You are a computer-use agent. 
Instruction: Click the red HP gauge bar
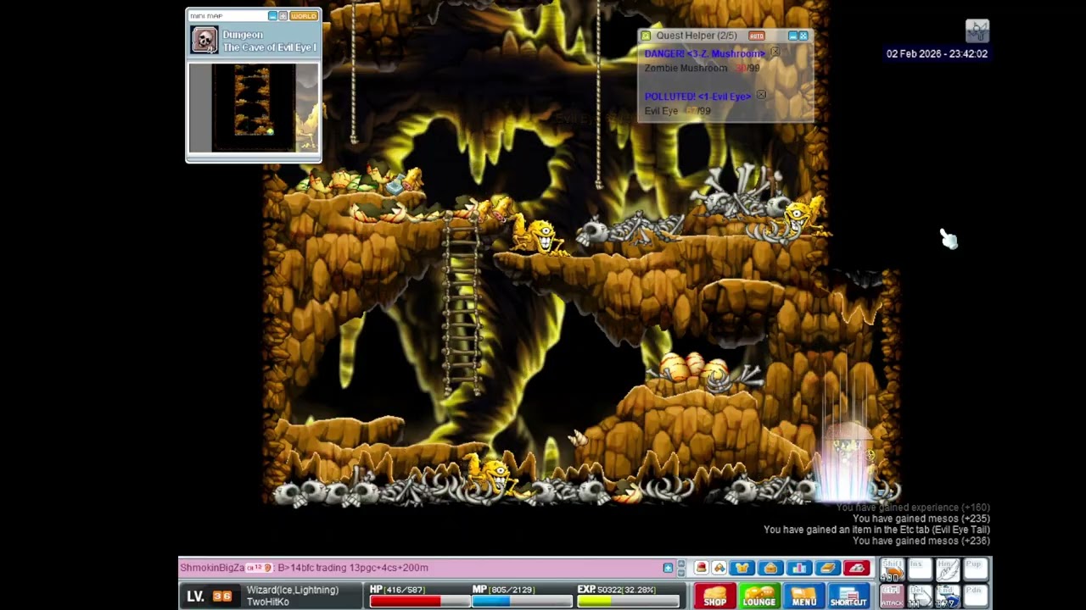click(419, 601)
